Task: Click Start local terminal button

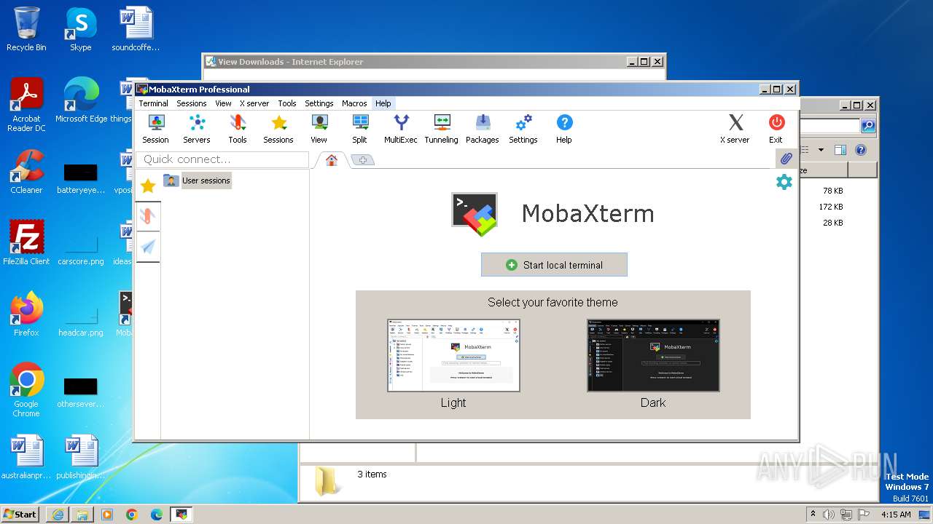Action: point(554,265)
